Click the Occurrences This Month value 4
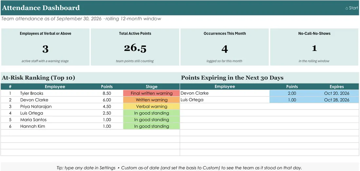 tap(225, 49)
